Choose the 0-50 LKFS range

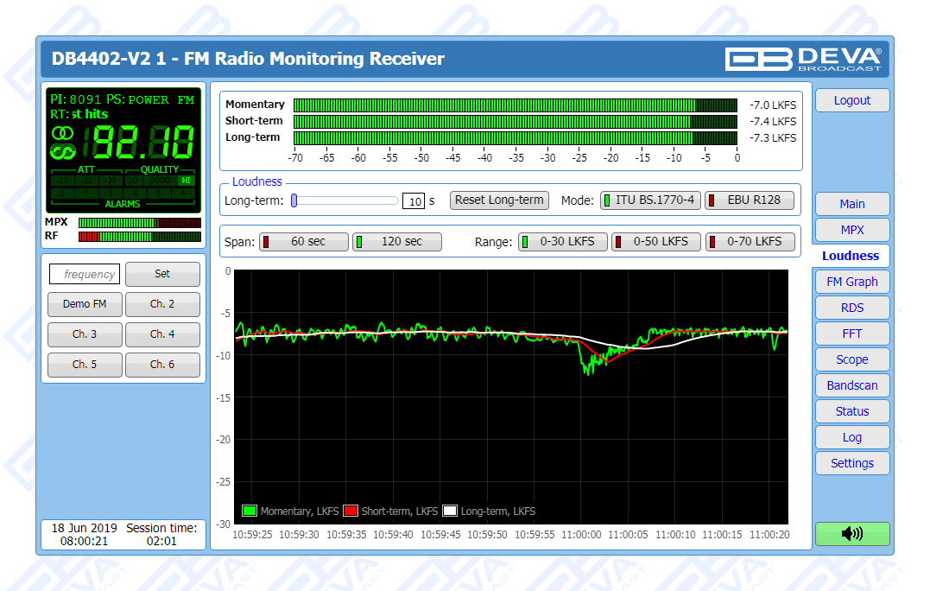[655, 242]
